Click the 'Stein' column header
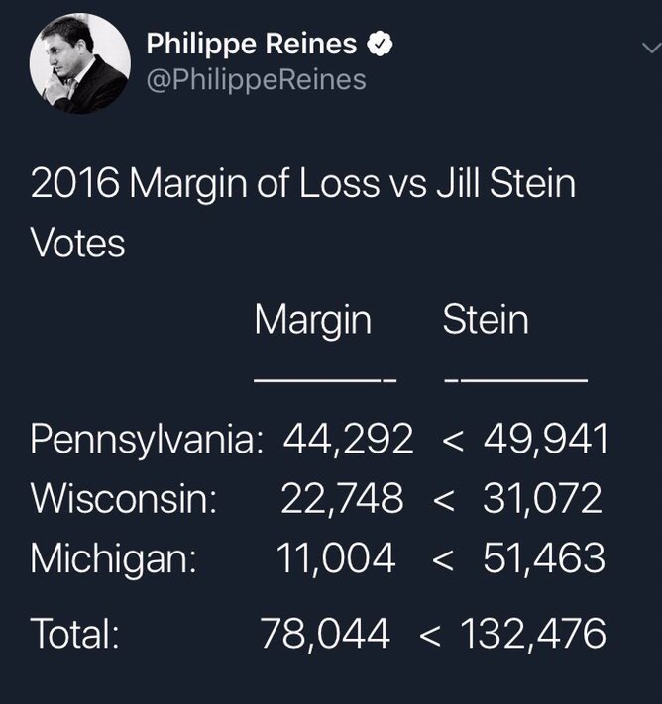This screenshot has width=662, height=704. tap(485, 319)
